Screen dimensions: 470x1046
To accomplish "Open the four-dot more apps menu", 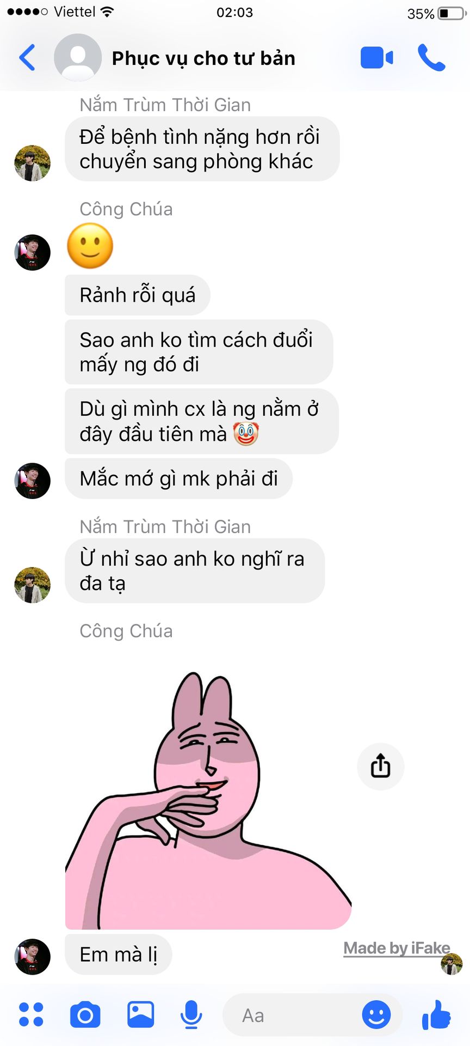I will [31, 1014].
